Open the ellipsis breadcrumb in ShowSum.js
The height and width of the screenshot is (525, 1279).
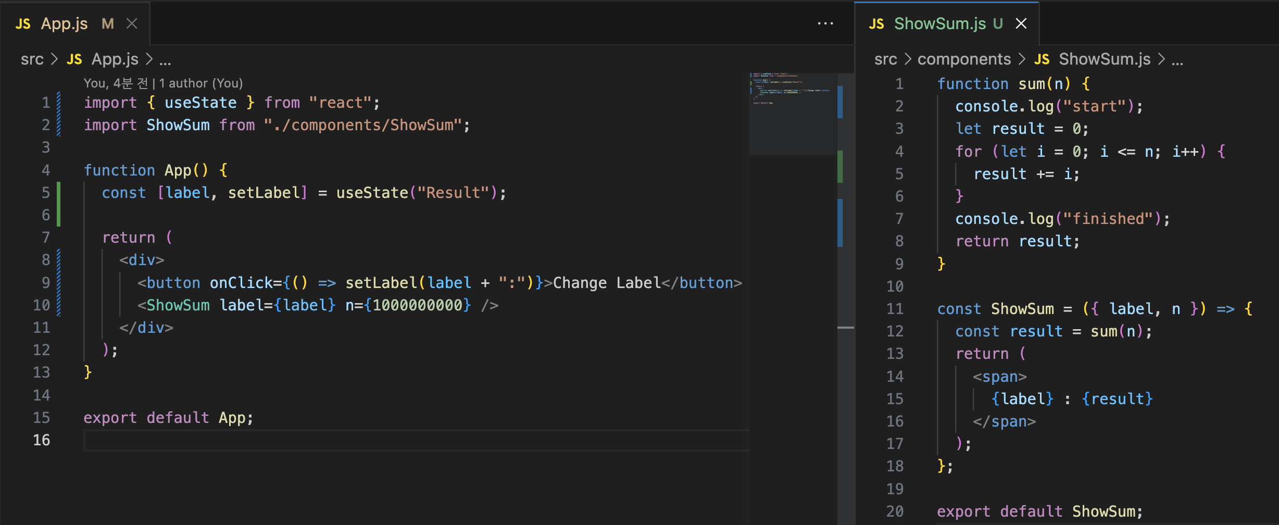pyautogui.click(x=1177, y=60)
